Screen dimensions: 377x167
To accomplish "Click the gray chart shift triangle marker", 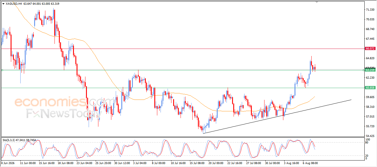I will [317, 2].
